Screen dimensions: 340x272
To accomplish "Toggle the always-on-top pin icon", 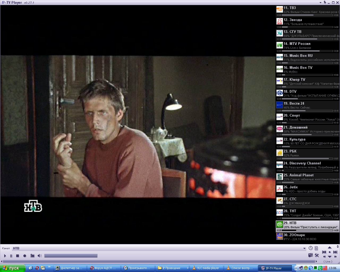I will point(325,3).
